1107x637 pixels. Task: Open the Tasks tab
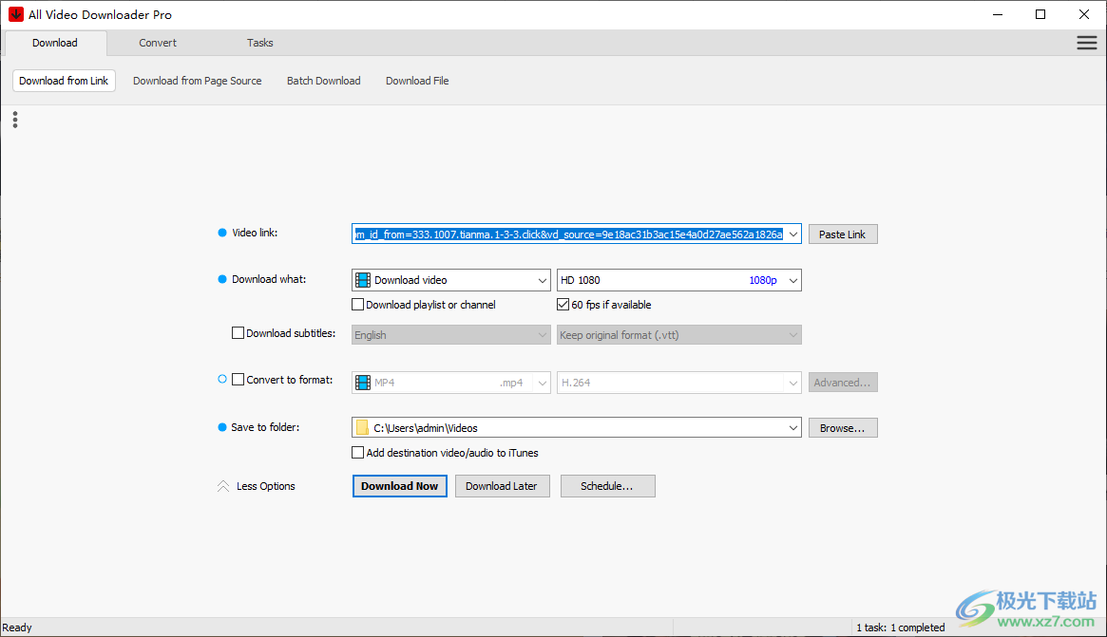point(259,43)
